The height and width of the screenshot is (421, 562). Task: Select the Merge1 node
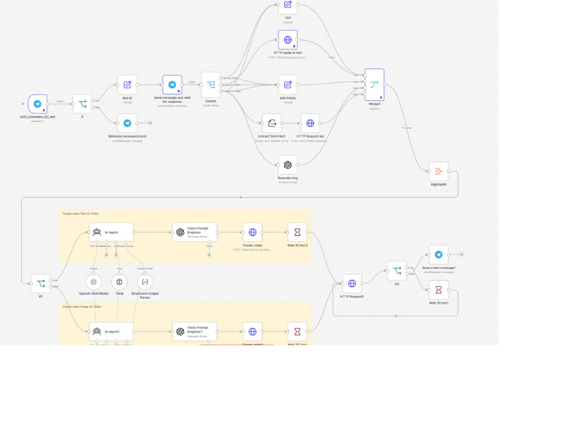click(x=374, y=85)
